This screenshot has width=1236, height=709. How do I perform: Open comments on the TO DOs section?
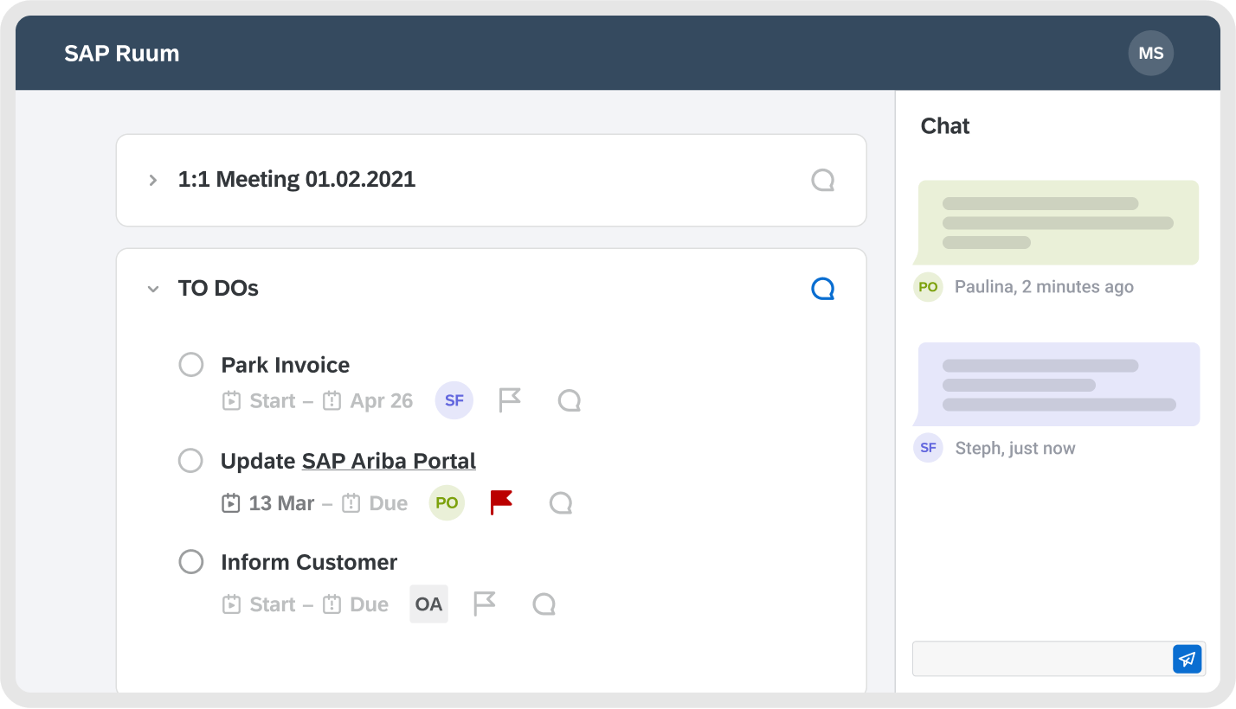(x=822, y=289)
